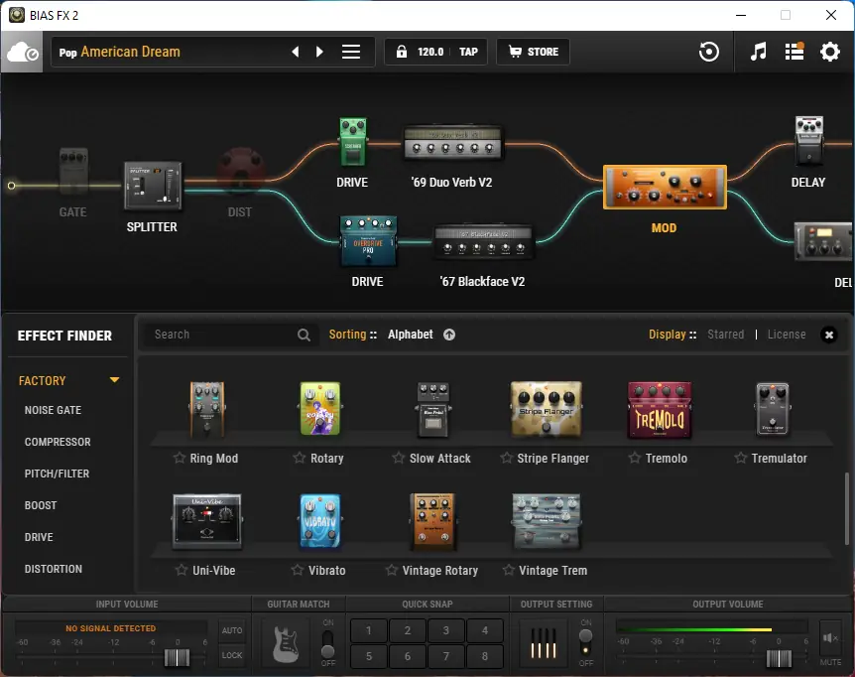The width and height of the screenshot is (855, 677).
Task: Open the tuner music note icon
Action: click(758, 52)
